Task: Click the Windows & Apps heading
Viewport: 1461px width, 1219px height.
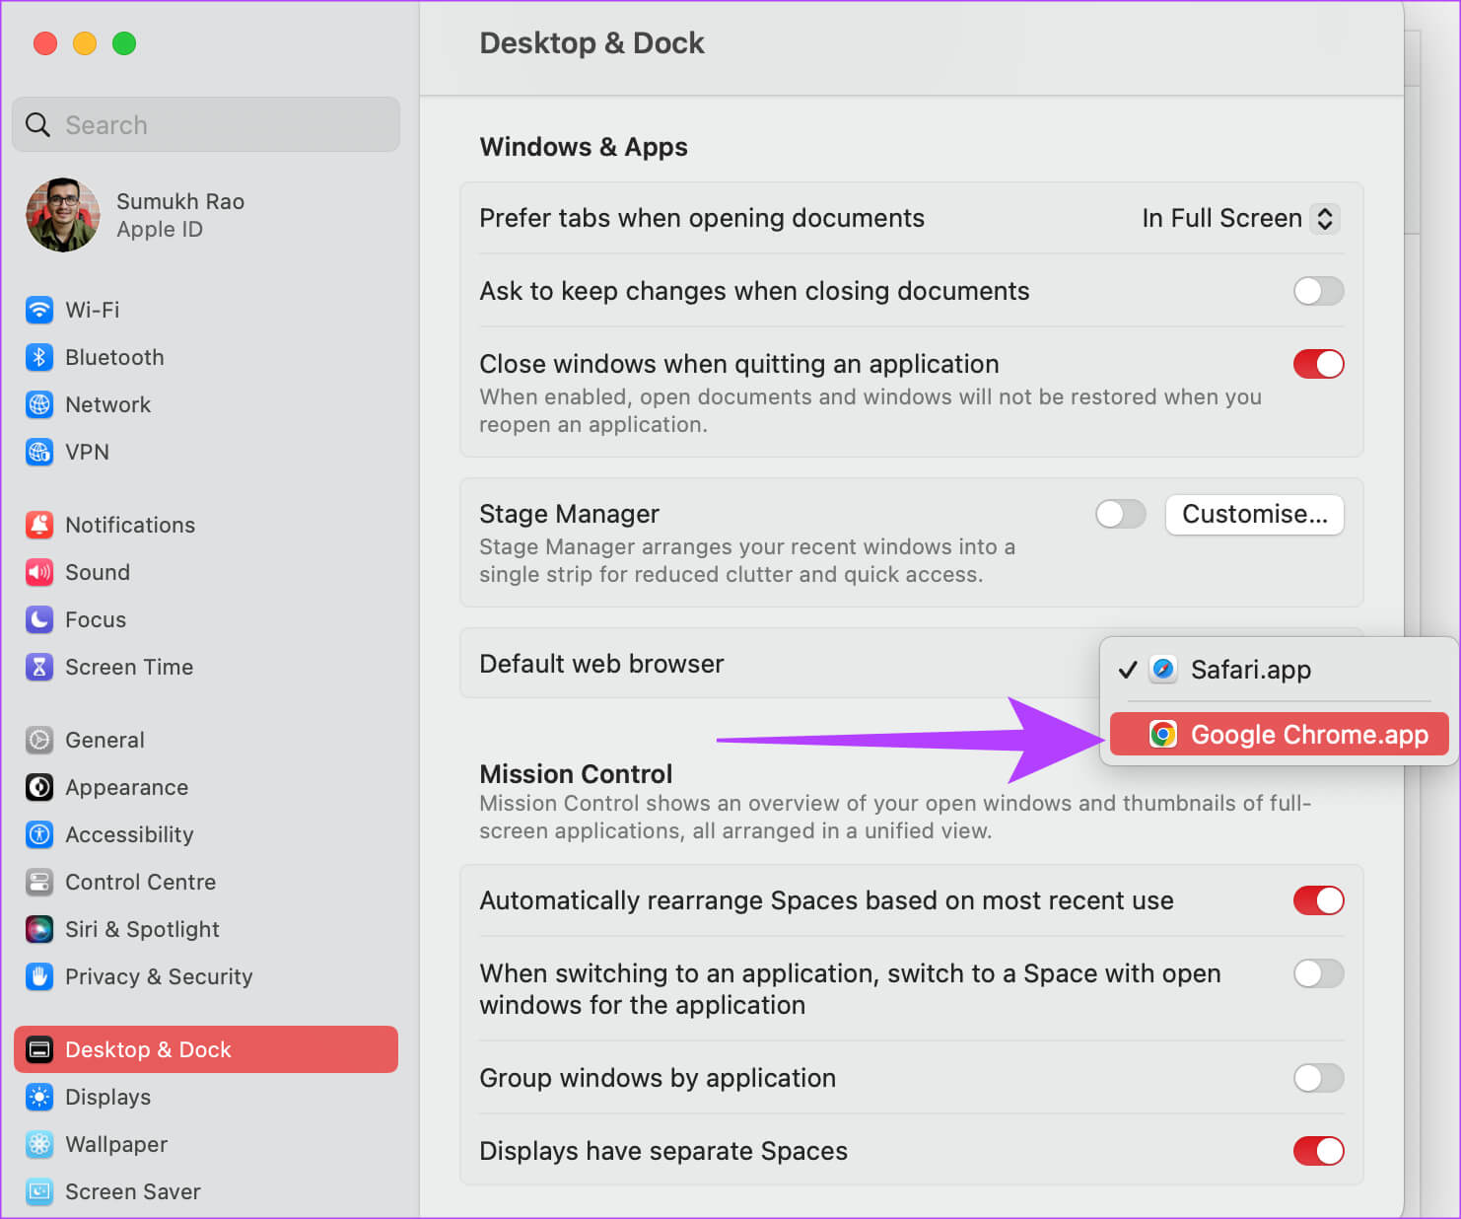Action: tap(584, 147)
